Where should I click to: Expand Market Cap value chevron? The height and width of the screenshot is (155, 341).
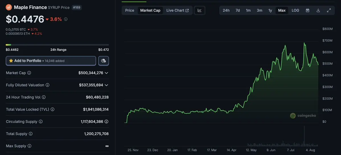tap(106, 73)
